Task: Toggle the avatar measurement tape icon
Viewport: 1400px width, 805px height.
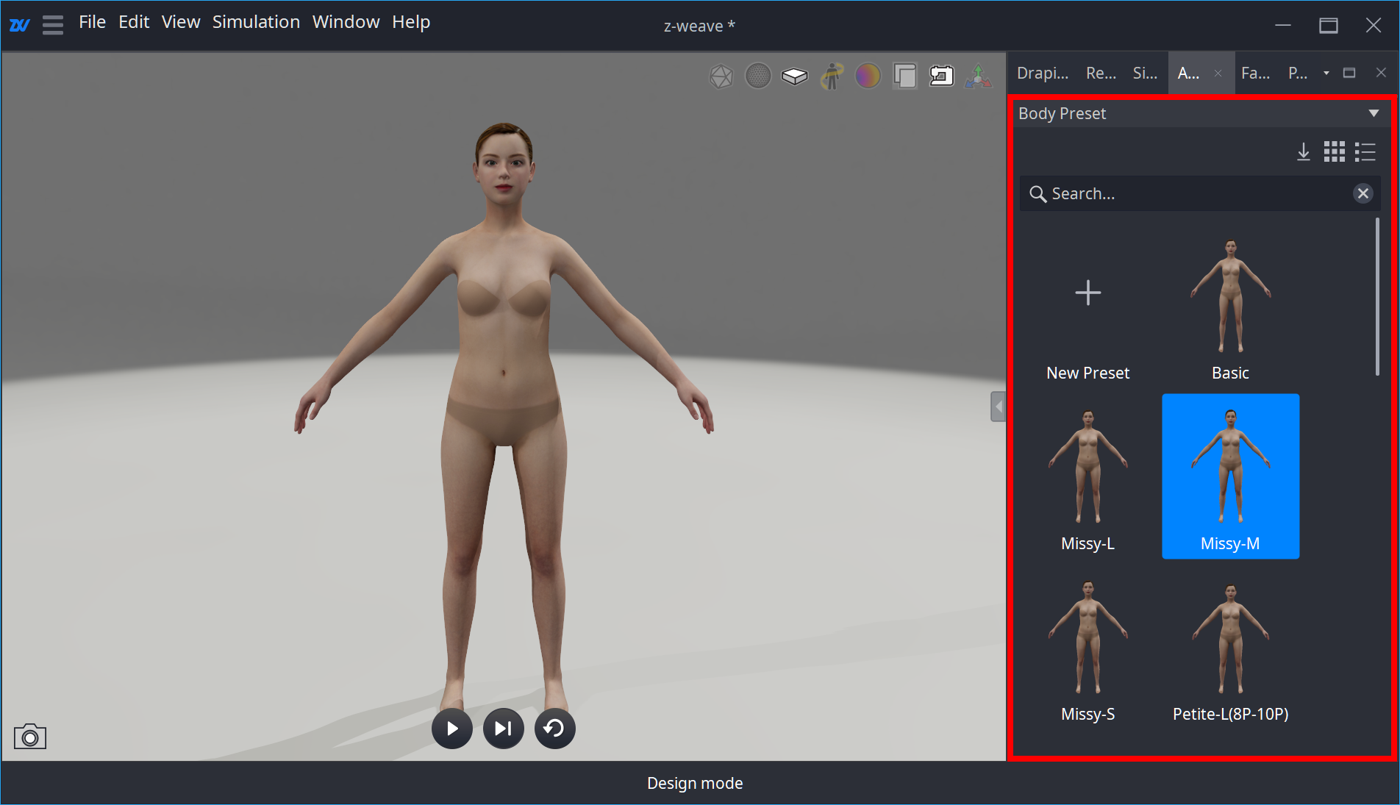Action: click(x=832, y=76)
